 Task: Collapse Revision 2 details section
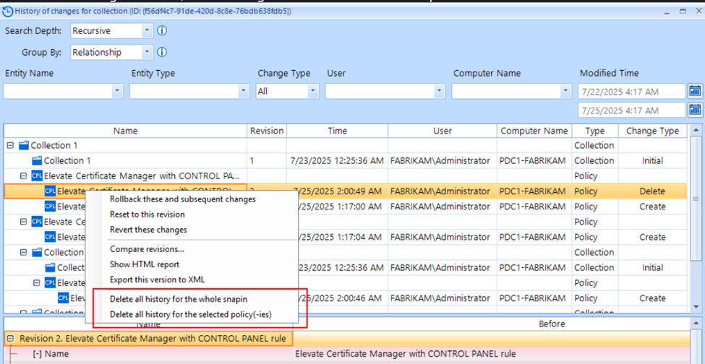click(10, 339)
